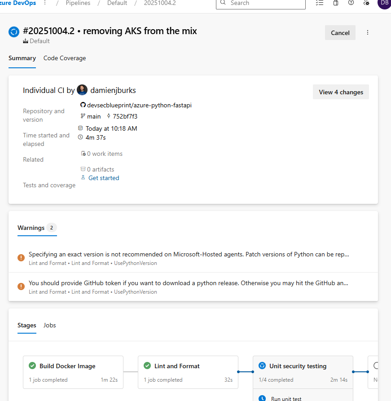
Task: Click the first warning's orange alert icon
Action: coord(21,258)
